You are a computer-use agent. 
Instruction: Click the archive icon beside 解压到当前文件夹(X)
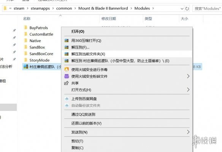click(x=67, y=54)
